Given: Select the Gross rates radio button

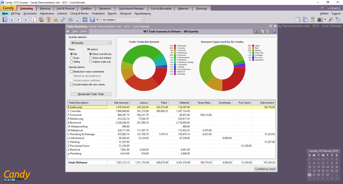Looking at the screenshot, I should (72, 58).
